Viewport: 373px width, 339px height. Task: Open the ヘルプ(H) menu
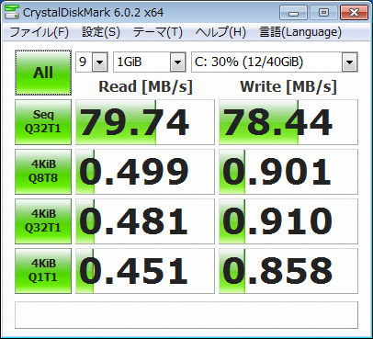(x=220, y=32)
